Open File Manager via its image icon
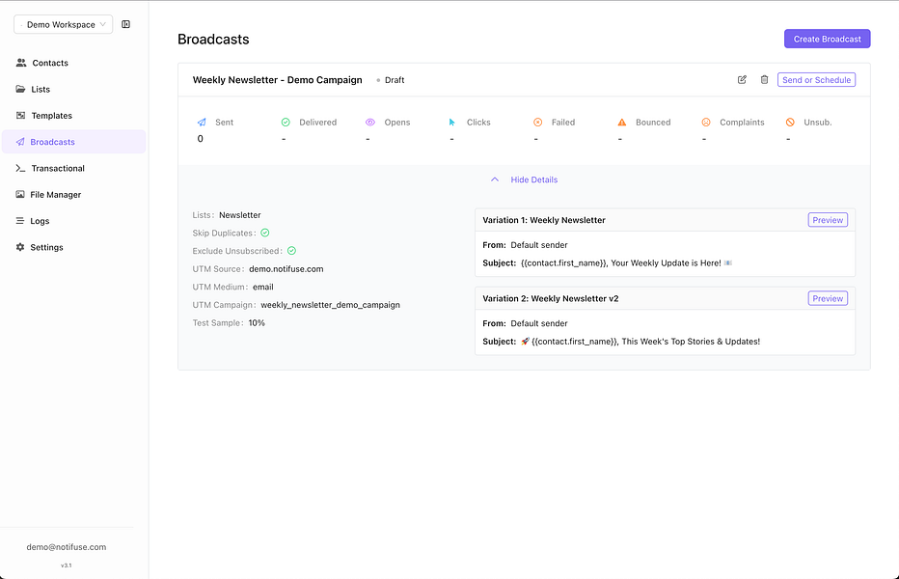 pos(21,194)
